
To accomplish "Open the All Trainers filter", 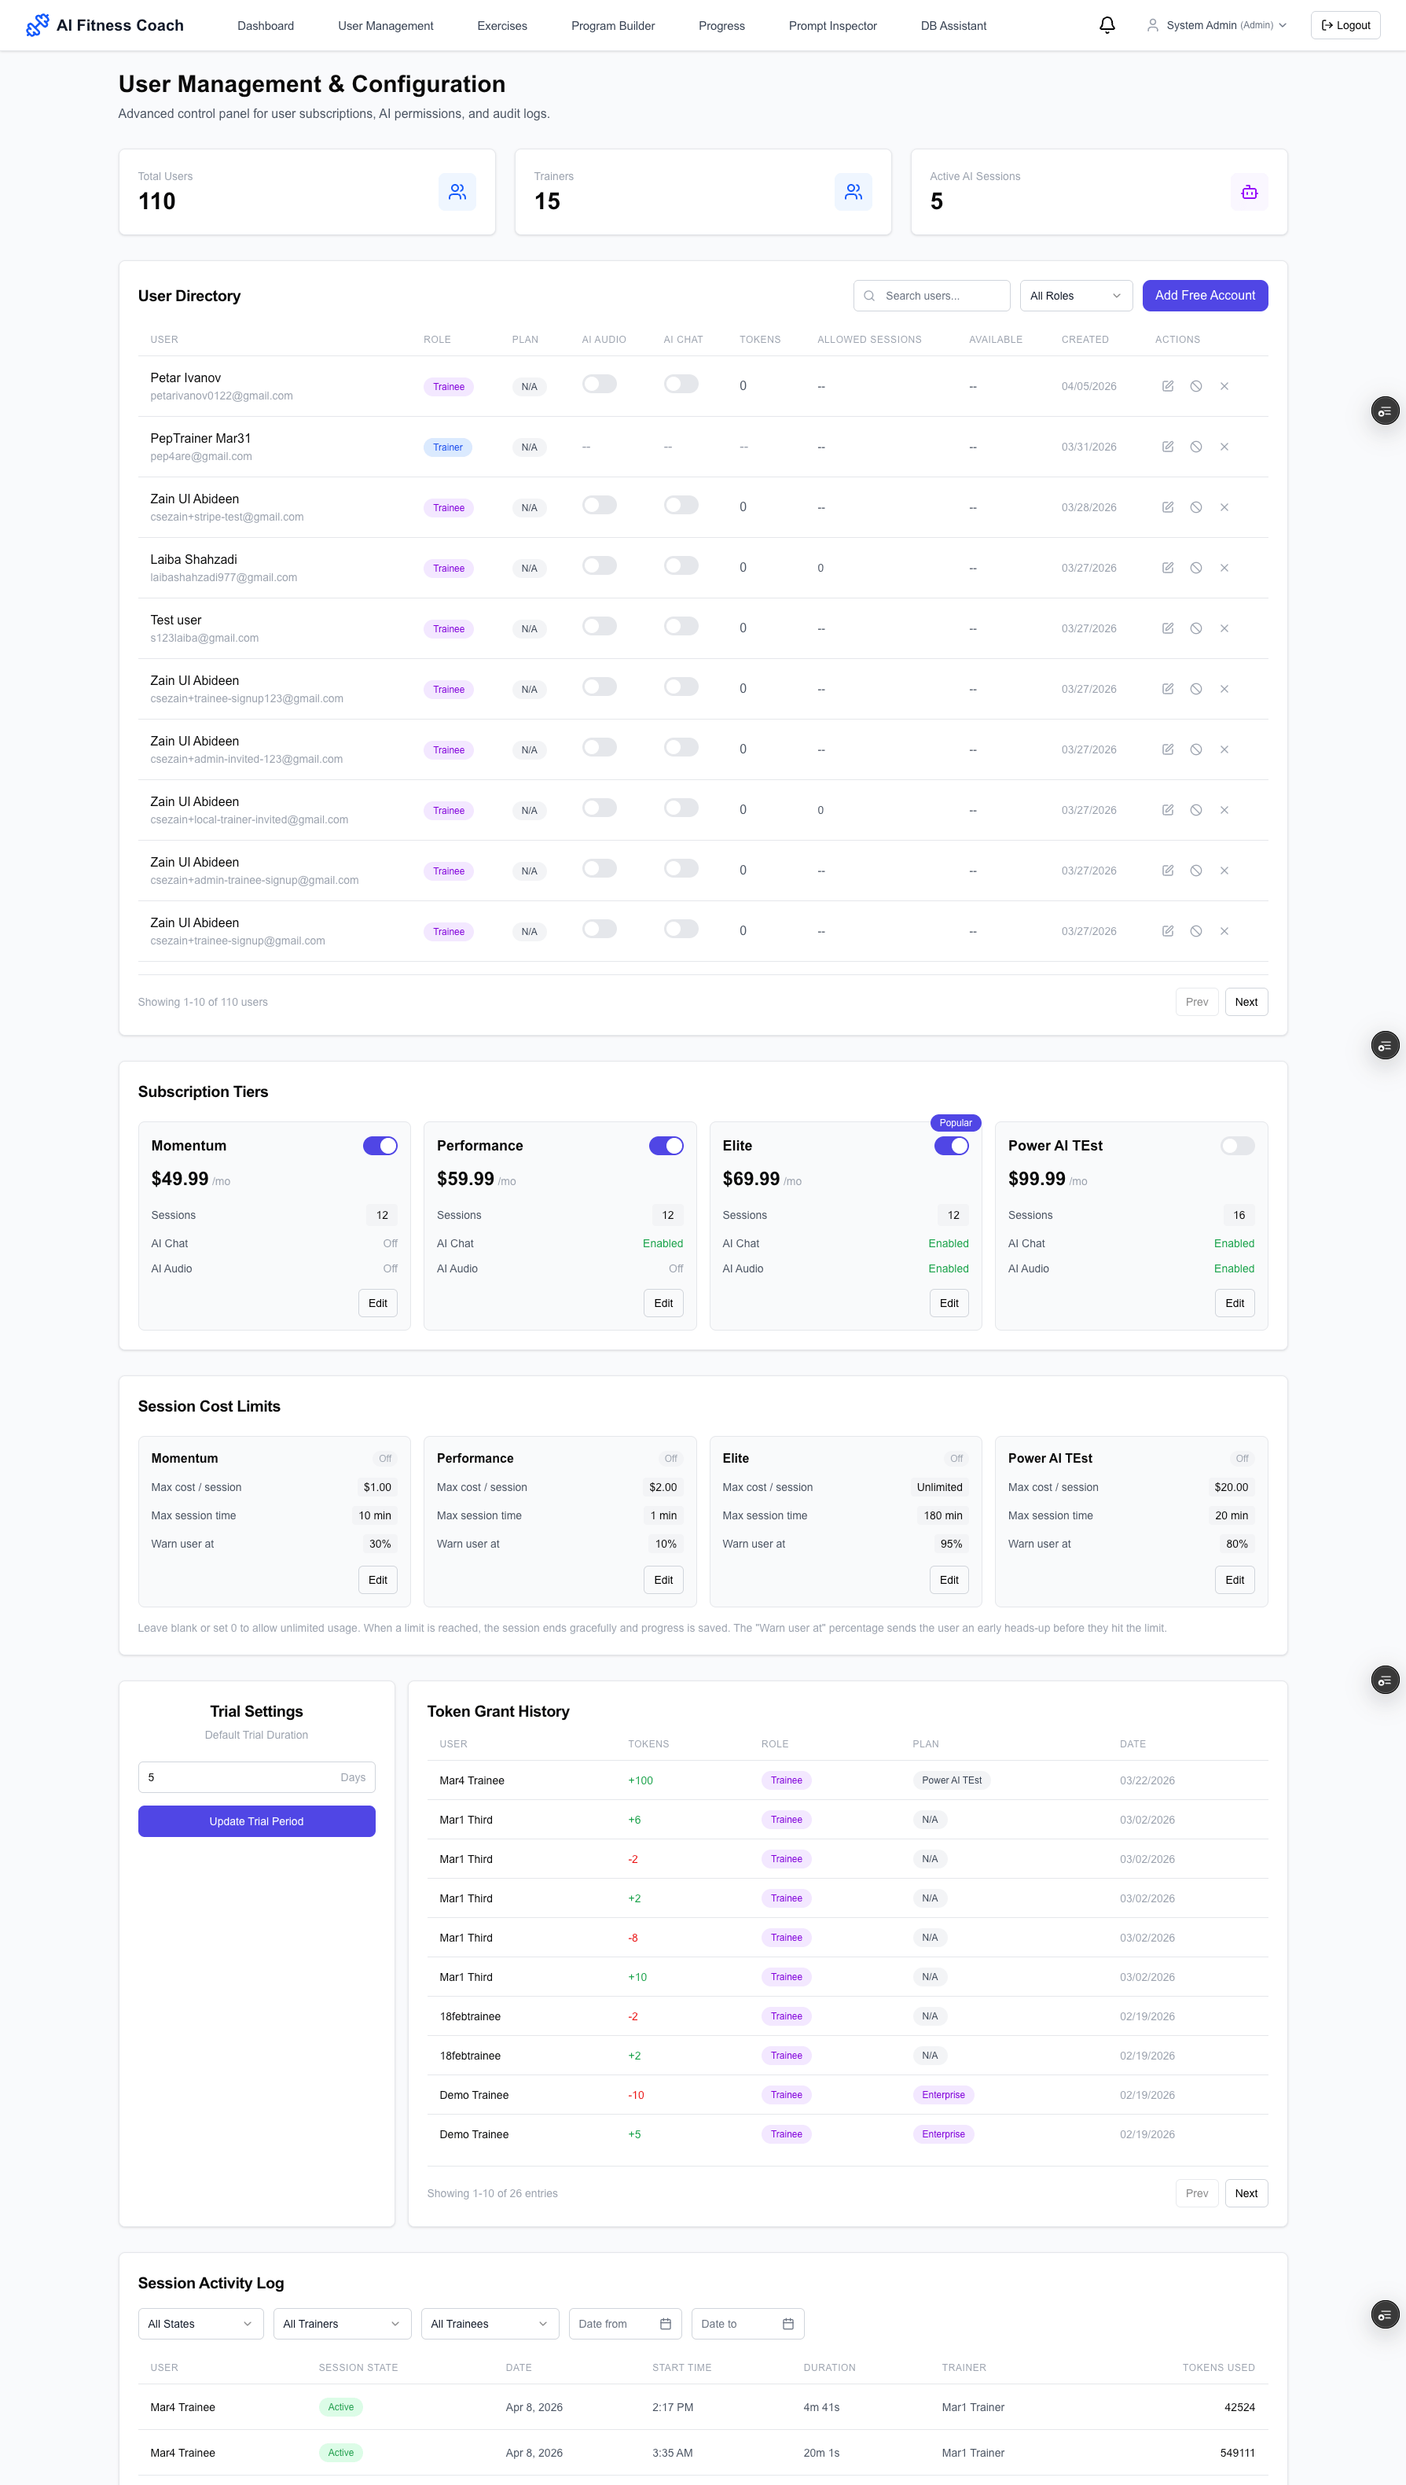I will tap(343, 2324).
